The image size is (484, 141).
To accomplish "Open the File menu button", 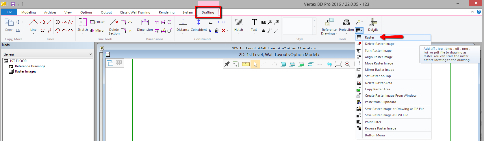I will click(9, 12).
